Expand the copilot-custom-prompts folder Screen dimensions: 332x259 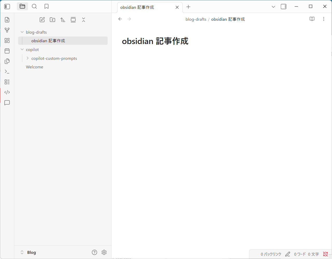point(27,58)
